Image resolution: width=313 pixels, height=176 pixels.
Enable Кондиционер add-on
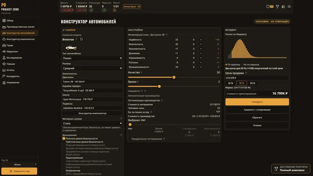coord(64,171)
